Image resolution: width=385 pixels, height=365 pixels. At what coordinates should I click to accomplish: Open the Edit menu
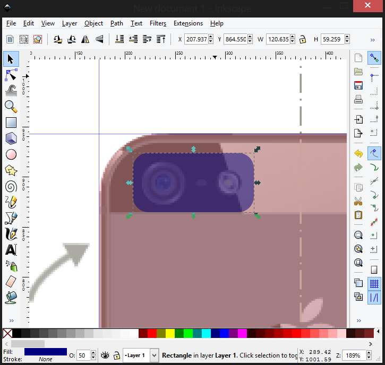[x=29, y=23]
